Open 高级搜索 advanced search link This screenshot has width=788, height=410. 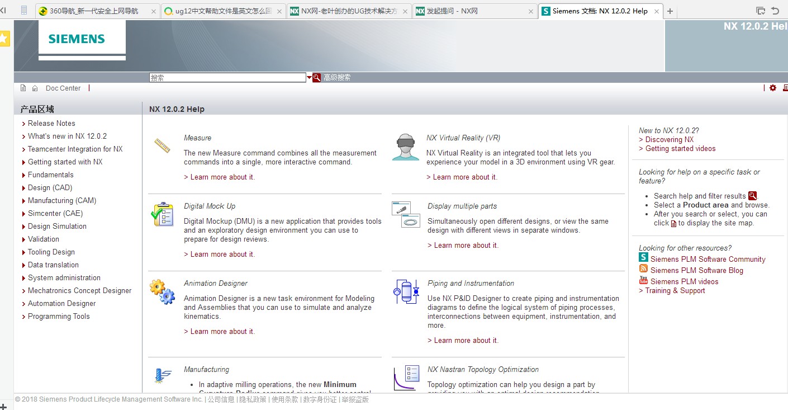pos(337,78)
